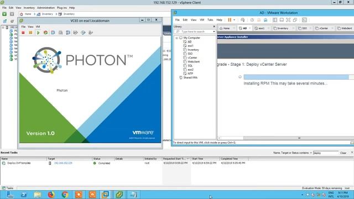Select NTP VM in the Library tree

190,74
